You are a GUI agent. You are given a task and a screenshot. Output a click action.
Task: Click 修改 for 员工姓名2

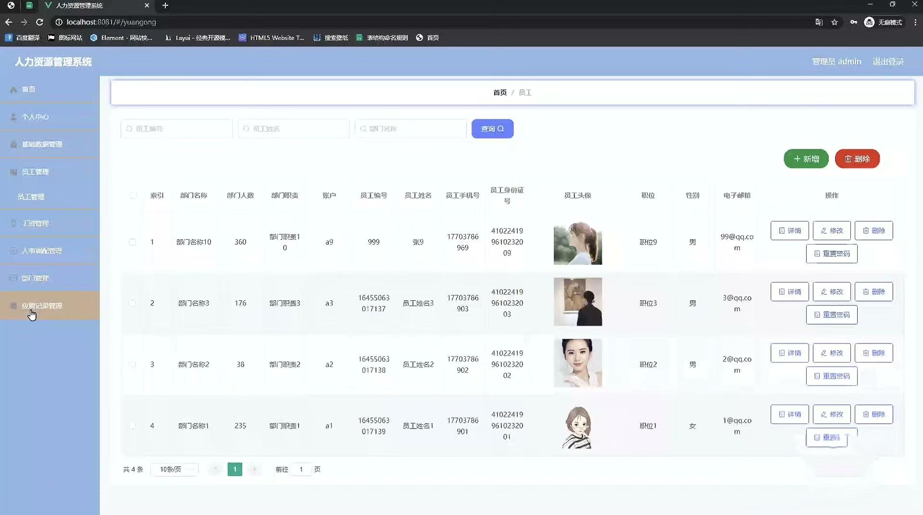coord(832,353)
